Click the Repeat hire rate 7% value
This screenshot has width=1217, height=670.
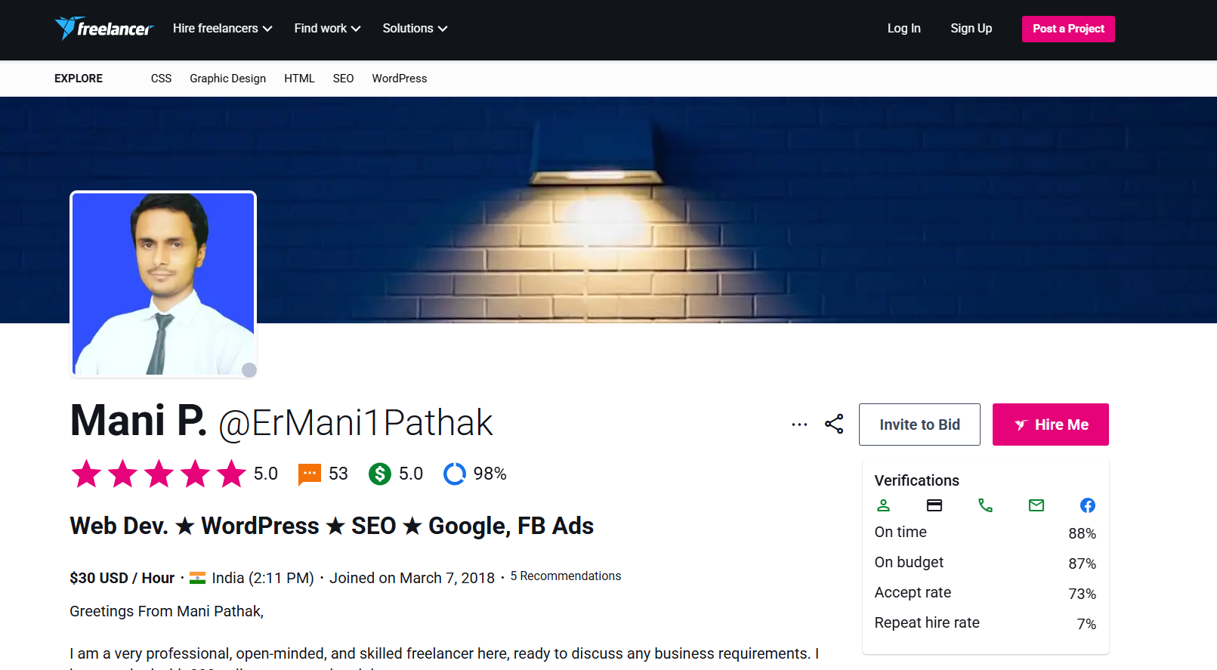[1086, 624]
